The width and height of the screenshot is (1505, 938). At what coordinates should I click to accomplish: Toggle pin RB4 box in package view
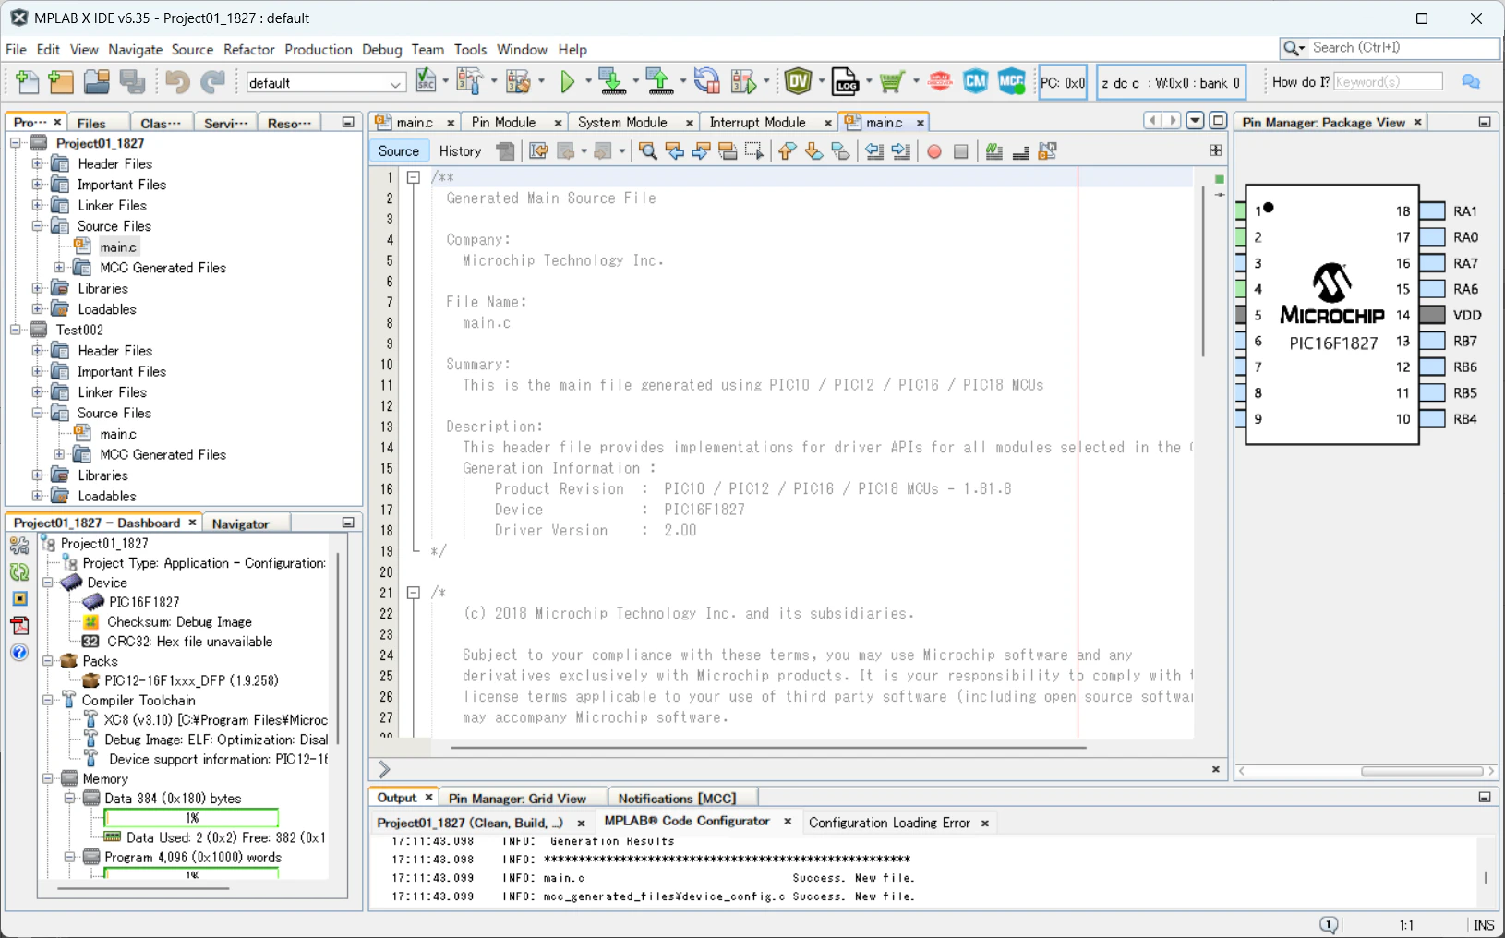click(1432, 418)
